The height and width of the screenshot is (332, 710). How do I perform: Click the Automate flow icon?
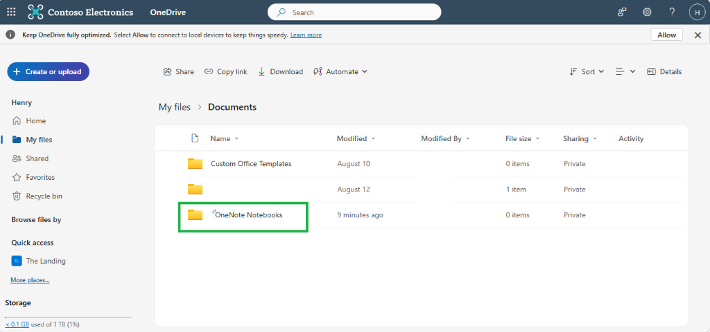tap(318, 71)
